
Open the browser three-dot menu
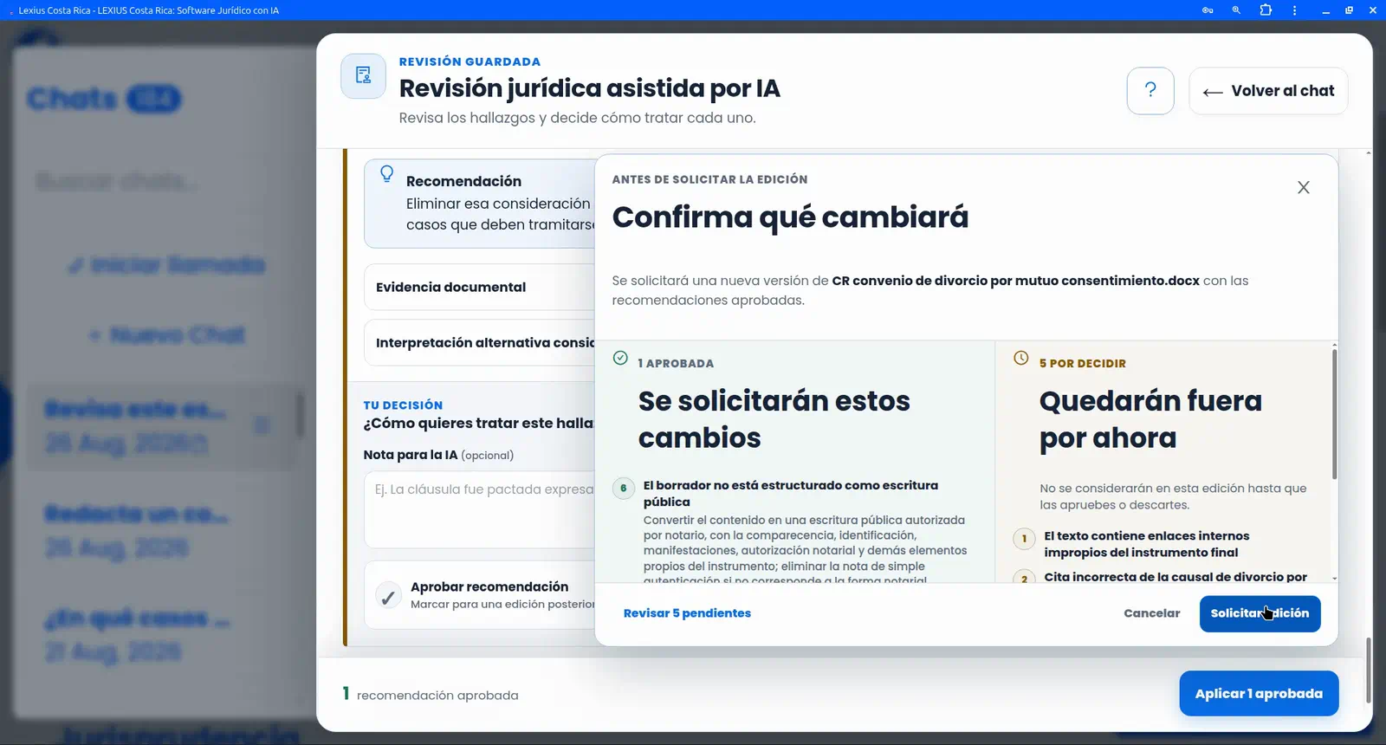click(x=1294, y=10)
